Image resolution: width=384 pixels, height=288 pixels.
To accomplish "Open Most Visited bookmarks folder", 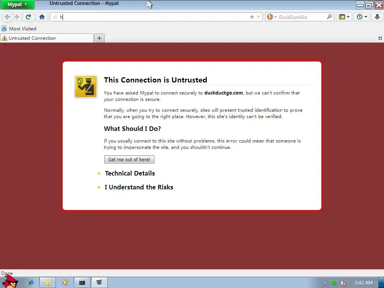I will [19, 28].
